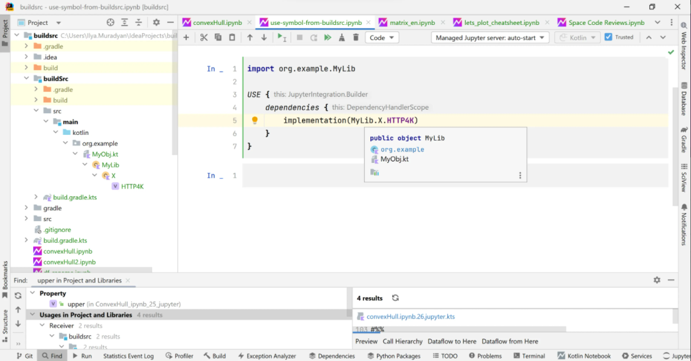Move cell down with the arrow icon
Image resolution: width=691 pixels, height=361 pixels.
(x=264, y=38)
